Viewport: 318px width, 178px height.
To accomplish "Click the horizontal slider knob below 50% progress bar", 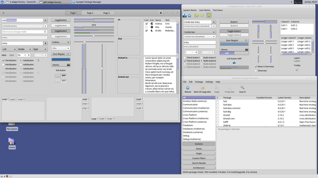I will tap(93, 36).
